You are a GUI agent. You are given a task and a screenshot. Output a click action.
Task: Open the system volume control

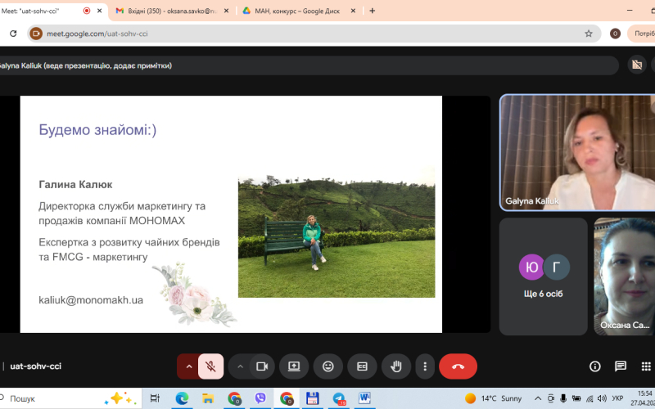602,398
